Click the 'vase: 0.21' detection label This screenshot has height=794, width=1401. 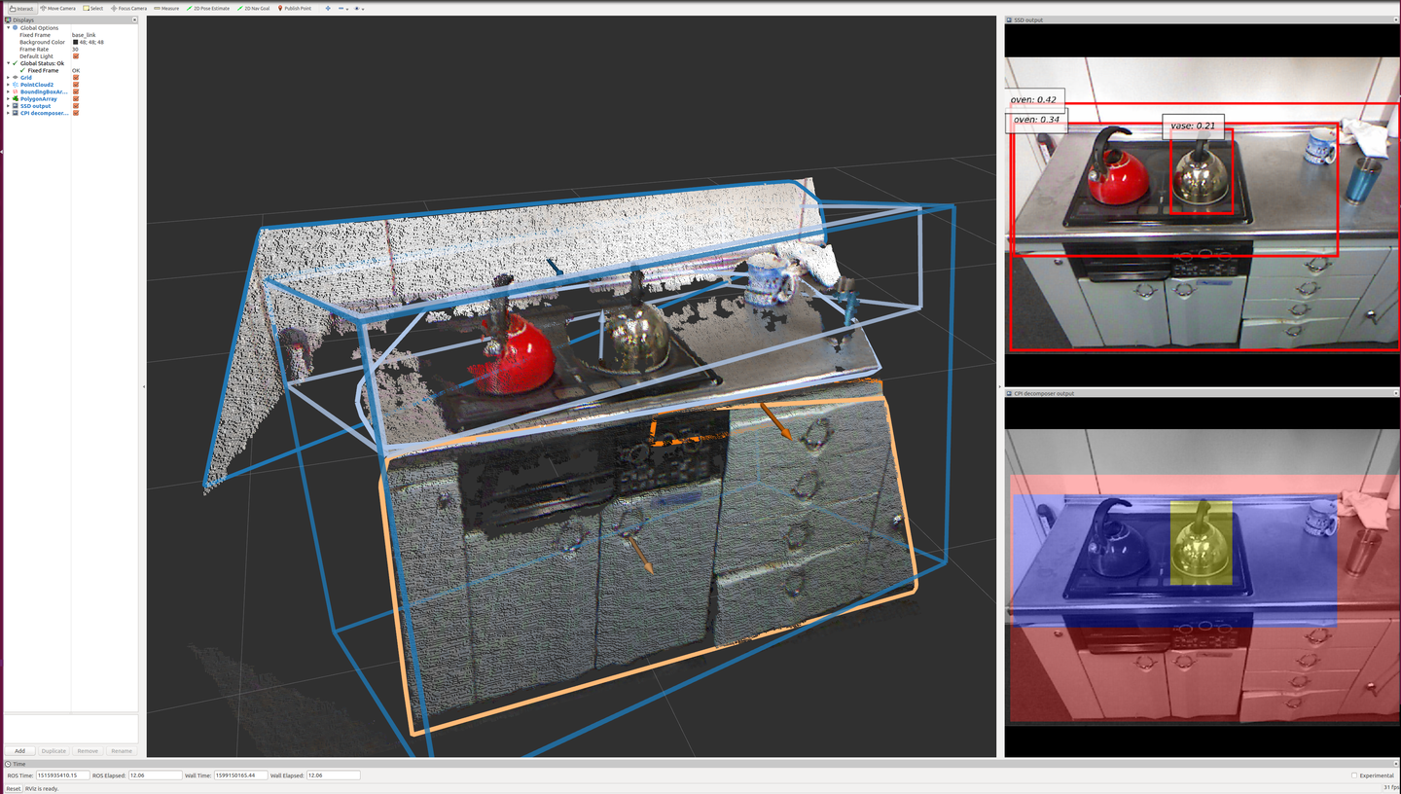(x=1193, y=126)
